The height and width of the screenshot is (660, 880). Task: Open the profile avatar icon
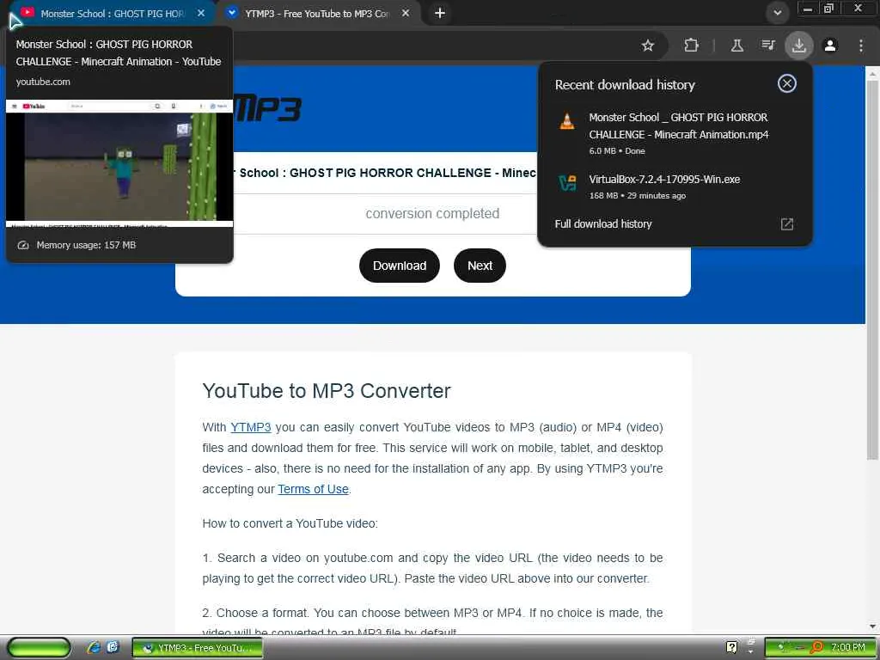[x=830, y=46]
